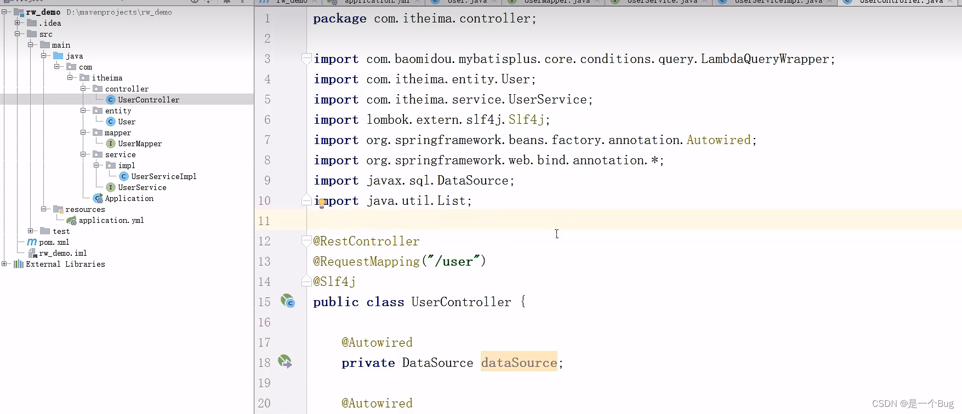Collapse the resources folder node
962x414 pixels.
click(x=44, y=209)
